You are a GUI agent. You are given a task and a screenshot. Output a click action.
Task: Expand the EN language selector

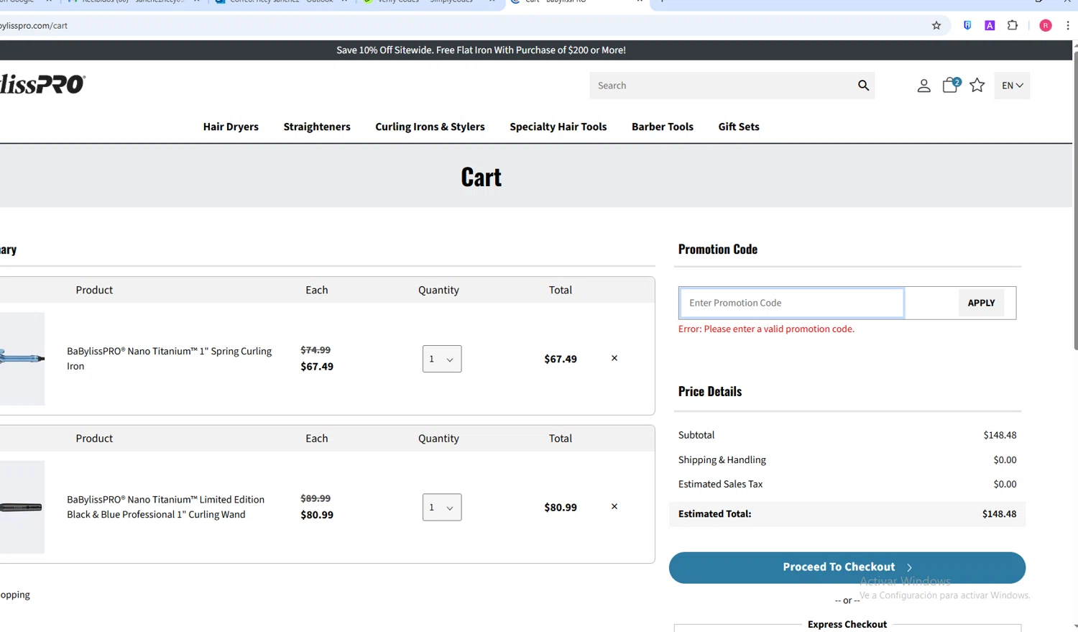pos(1012,86)
